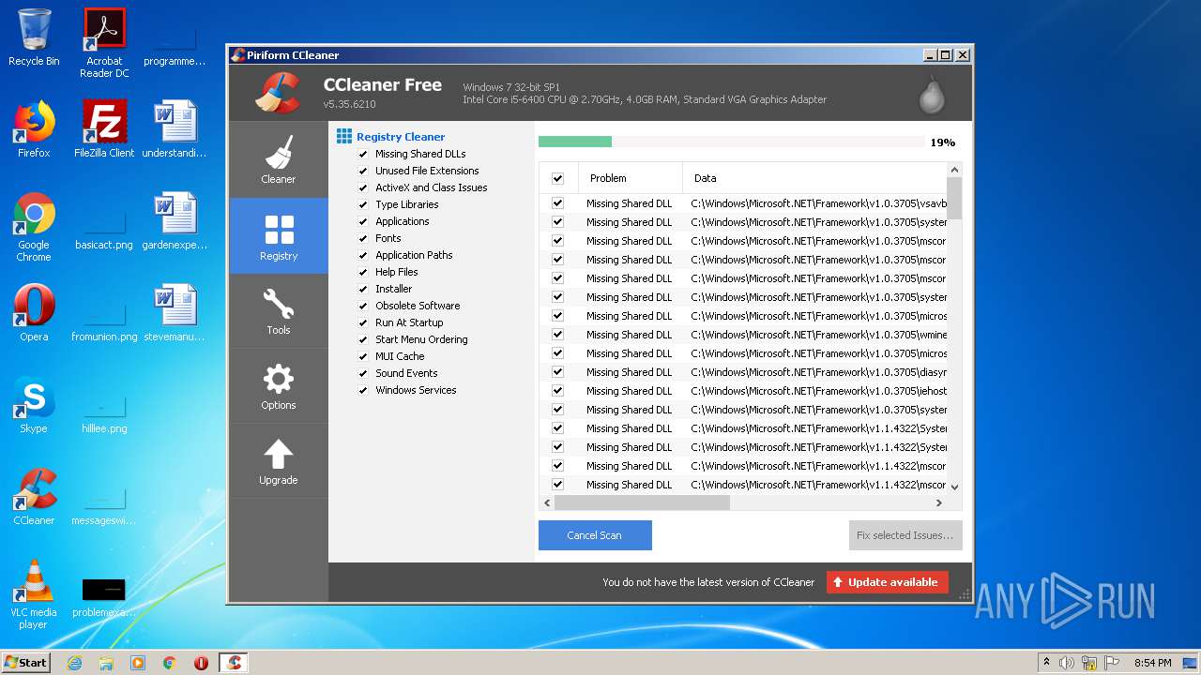
Task: Click Windows Explorer folder icon in taskbar
Action: (106, 663)
